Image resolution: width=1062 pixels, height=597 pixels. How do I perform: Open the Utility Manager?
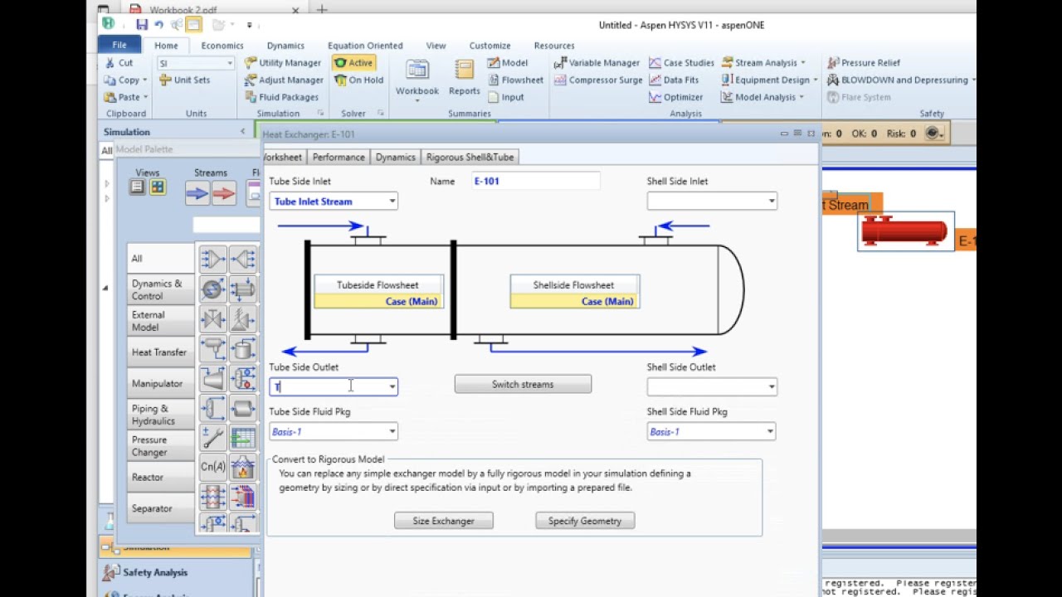pos(283,63)
